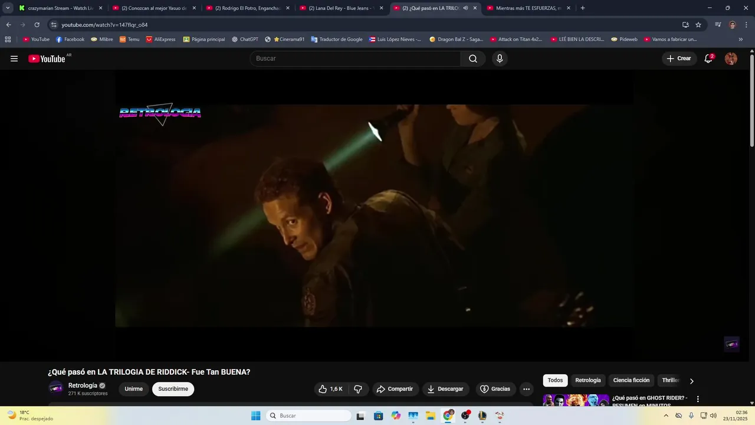Select the Retrología filter chip

(588, 381)
